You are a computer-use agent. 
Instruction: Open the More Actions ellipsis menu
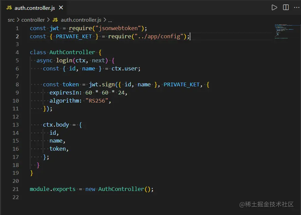[x=297, y=8]
